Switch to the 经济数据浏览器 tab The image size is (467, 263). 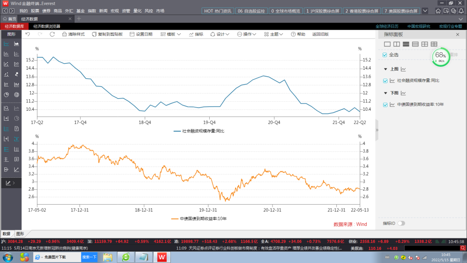(47, 26)
